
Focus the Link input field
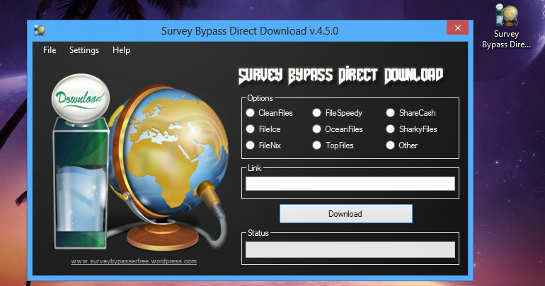(x=350, y=184)
